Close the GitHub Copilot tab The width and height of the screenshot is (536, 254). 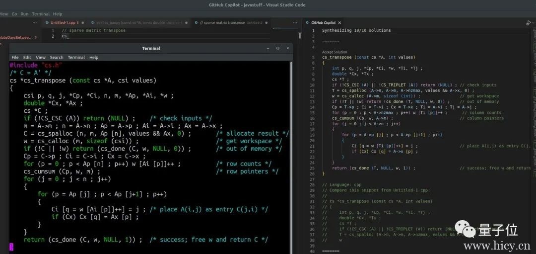(340, 23)
